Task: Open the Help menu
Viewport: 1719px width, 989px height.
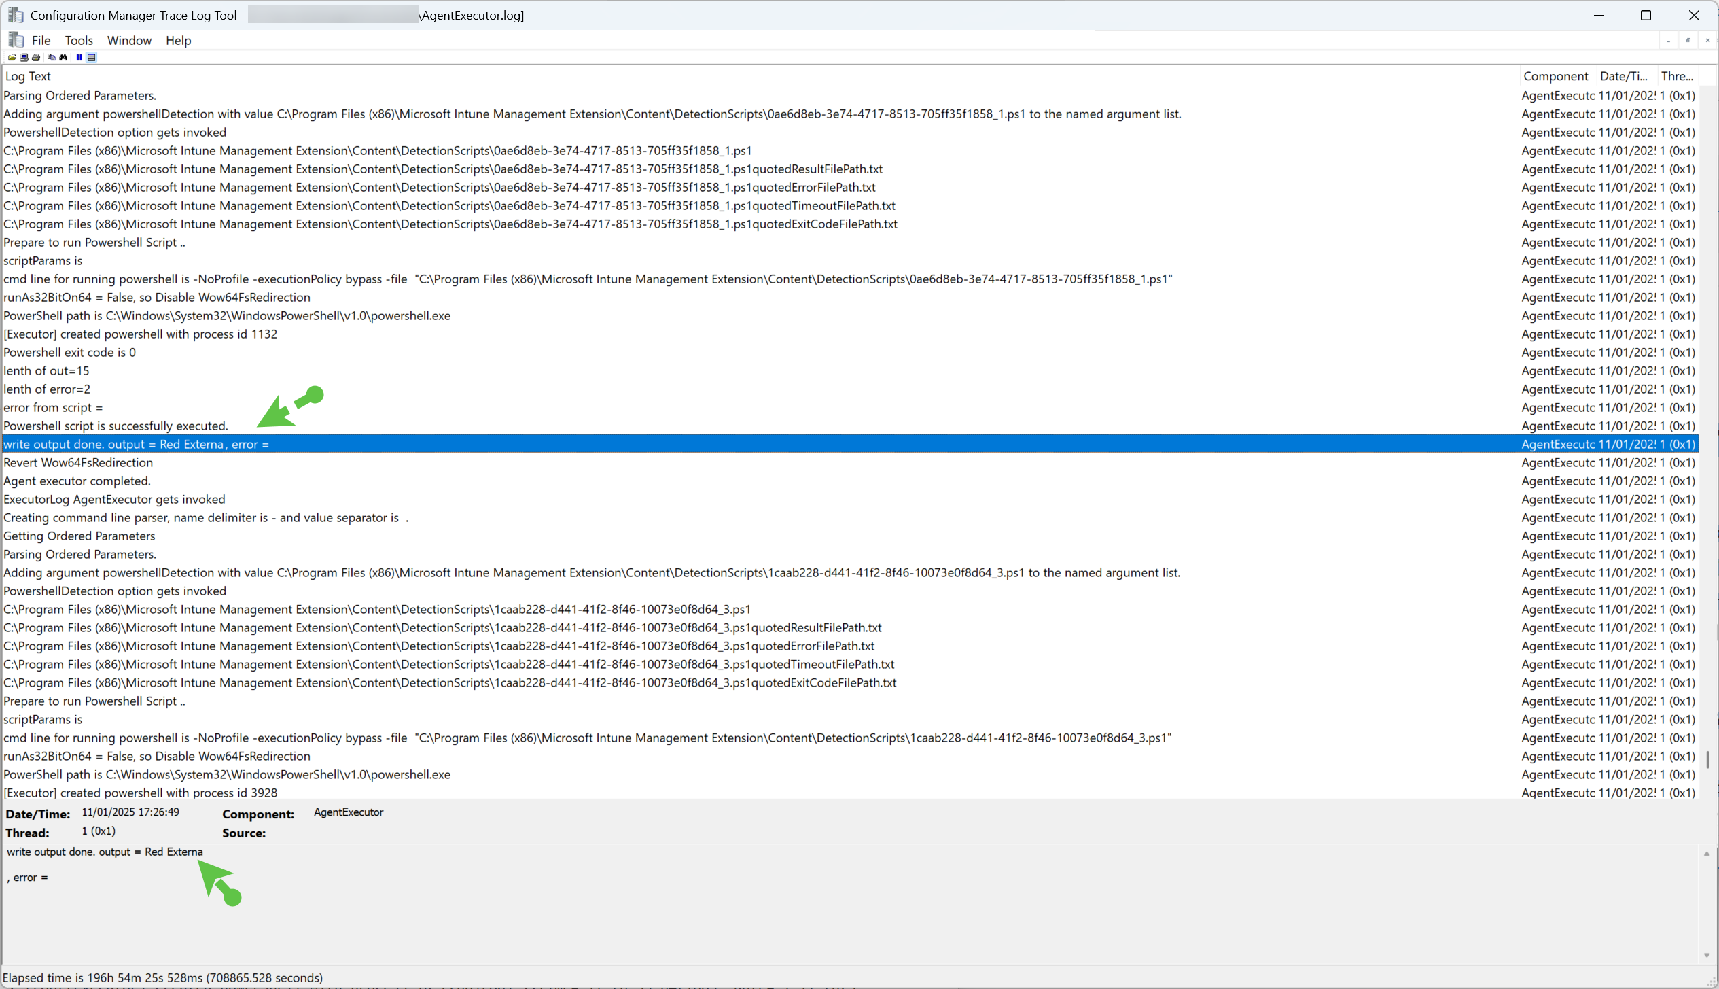Action: pyautogui.click(x=179, y=40)
